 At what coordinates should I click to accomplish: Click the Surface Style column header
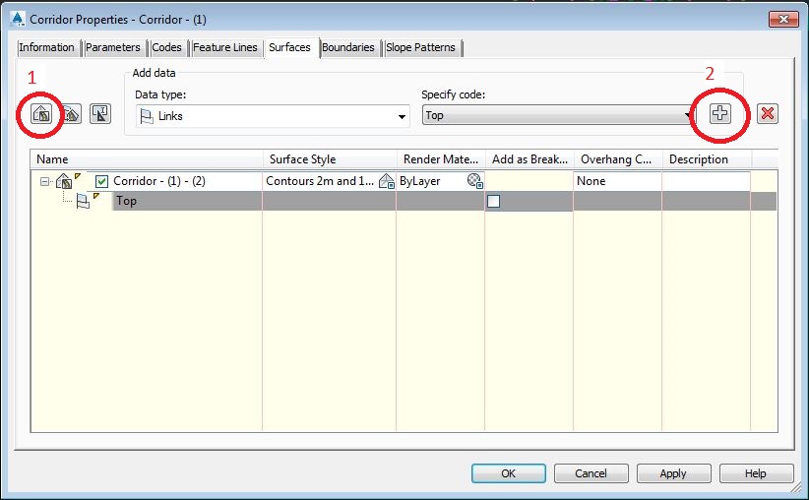(x=330, y=159)
